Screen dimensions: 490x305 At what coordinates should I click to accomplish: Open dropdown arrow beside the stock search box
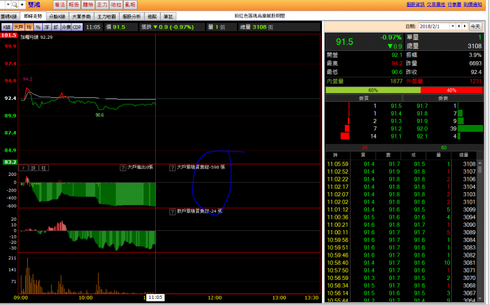click(x=7, y=5)
